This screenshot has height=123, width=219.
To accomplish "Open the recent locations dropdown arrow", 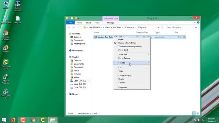I will pyautogui.click(x=77, y=27).
